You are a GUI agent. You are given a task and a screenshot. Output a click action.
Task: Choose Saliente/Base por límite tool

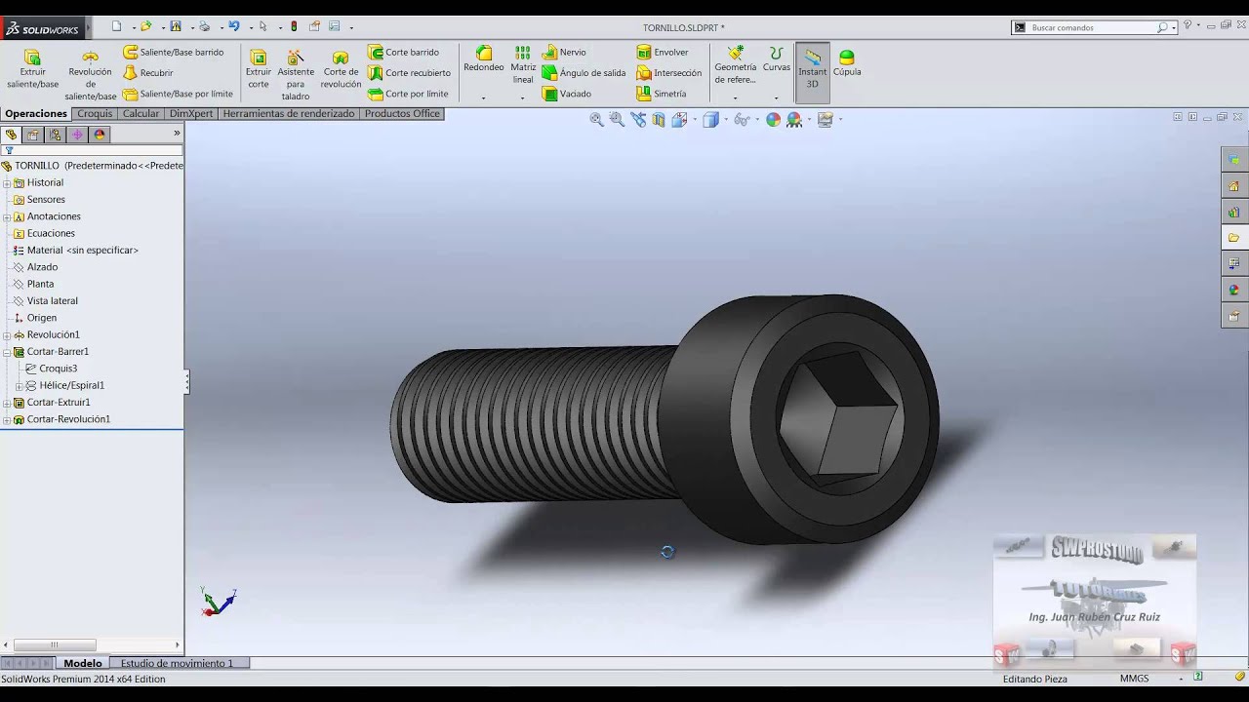179,94
